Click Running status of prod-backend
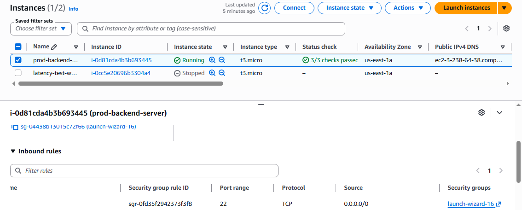This screenshot has height=210, width=522. 189,60
